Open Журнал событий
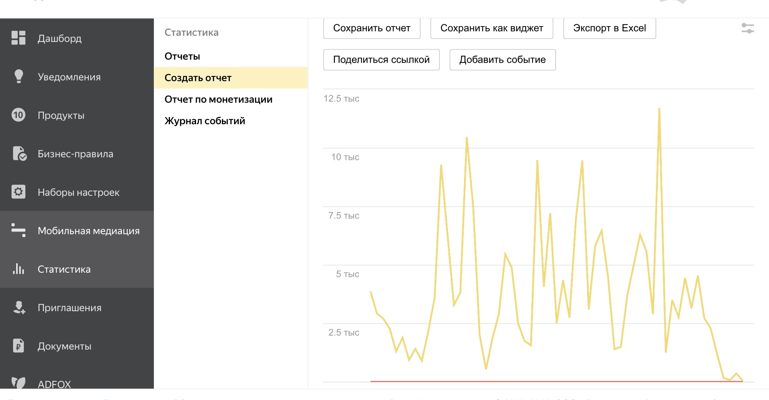 pyautogui.click(x=205, y=121)
